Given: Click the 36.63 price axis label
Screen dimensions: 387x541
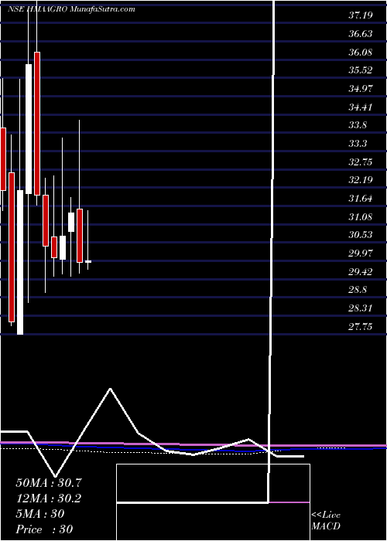Looking at the screenshot, I should 361,34.
